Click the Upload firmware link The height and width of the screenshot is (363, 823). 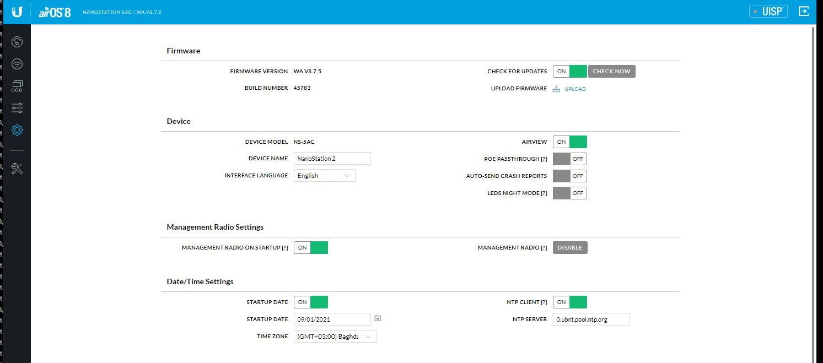pos(574,89)
